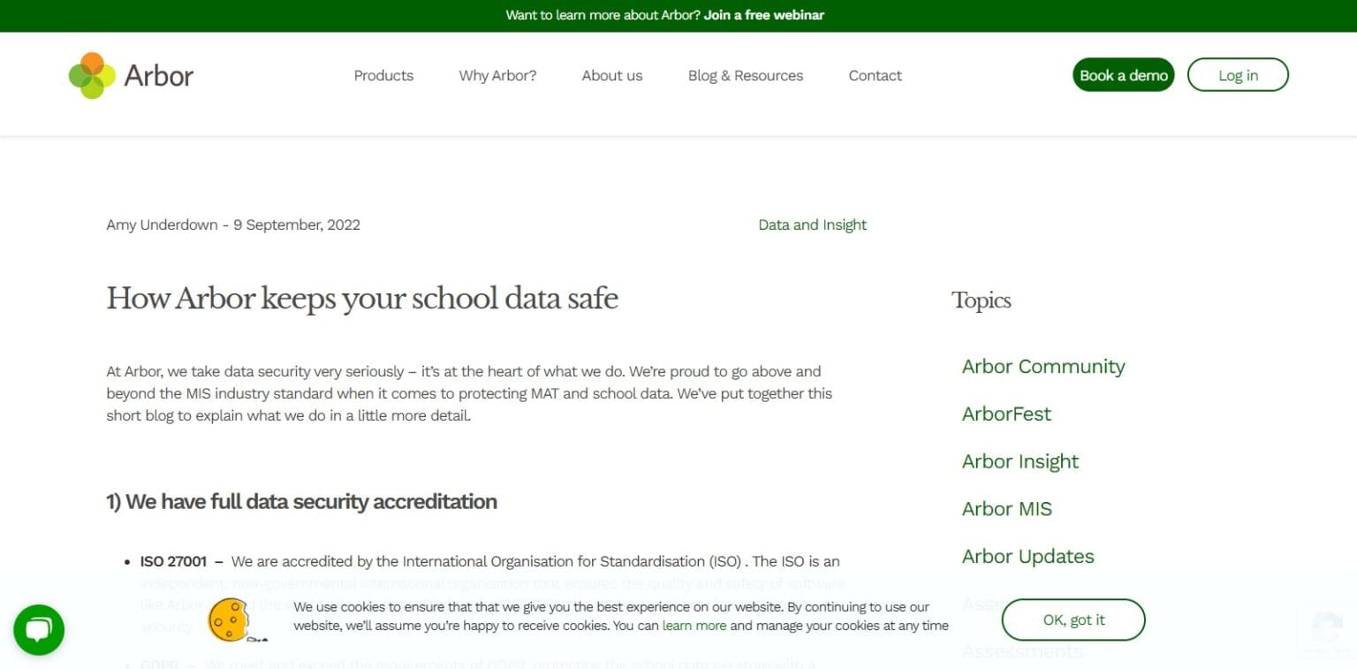Image resolution: width=1357 pixels, height=669 pixels.
Task: Select the Arbor Updates topic
Action: coord(1027,557)
